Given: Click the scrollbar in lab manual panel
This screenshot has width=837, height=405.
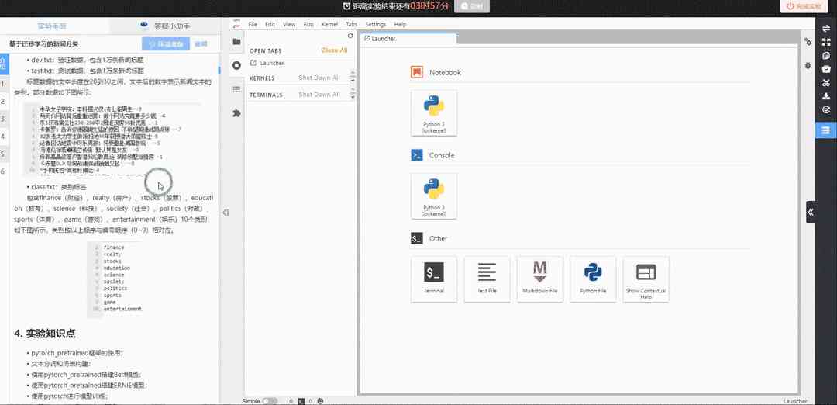Looking at the screenshot, I should point(219,70).
